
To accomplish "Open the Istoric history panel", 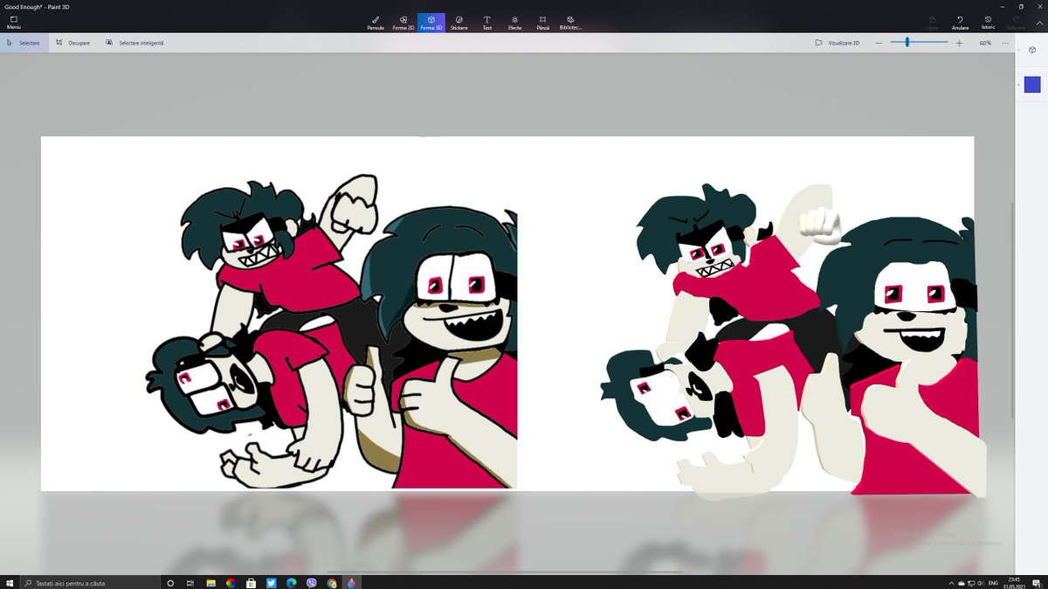I will click(x=988, y=23).
